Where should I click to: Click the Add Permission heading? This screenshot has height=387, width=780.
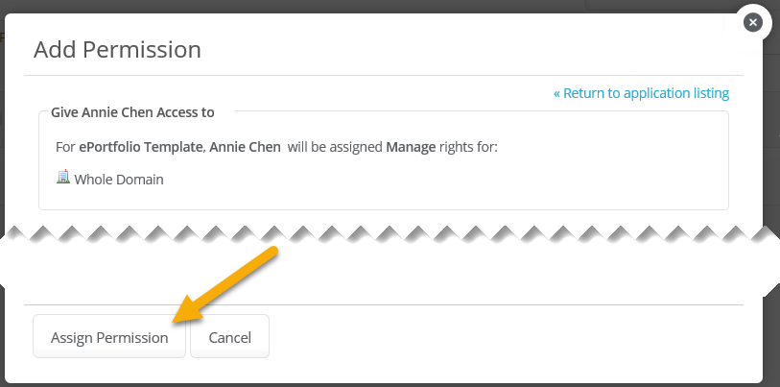point(117,49)
